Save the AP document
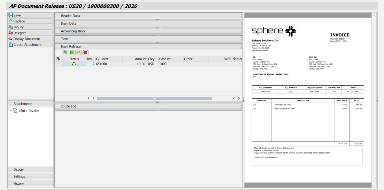384x190 pixels. (x=30, y=15)
